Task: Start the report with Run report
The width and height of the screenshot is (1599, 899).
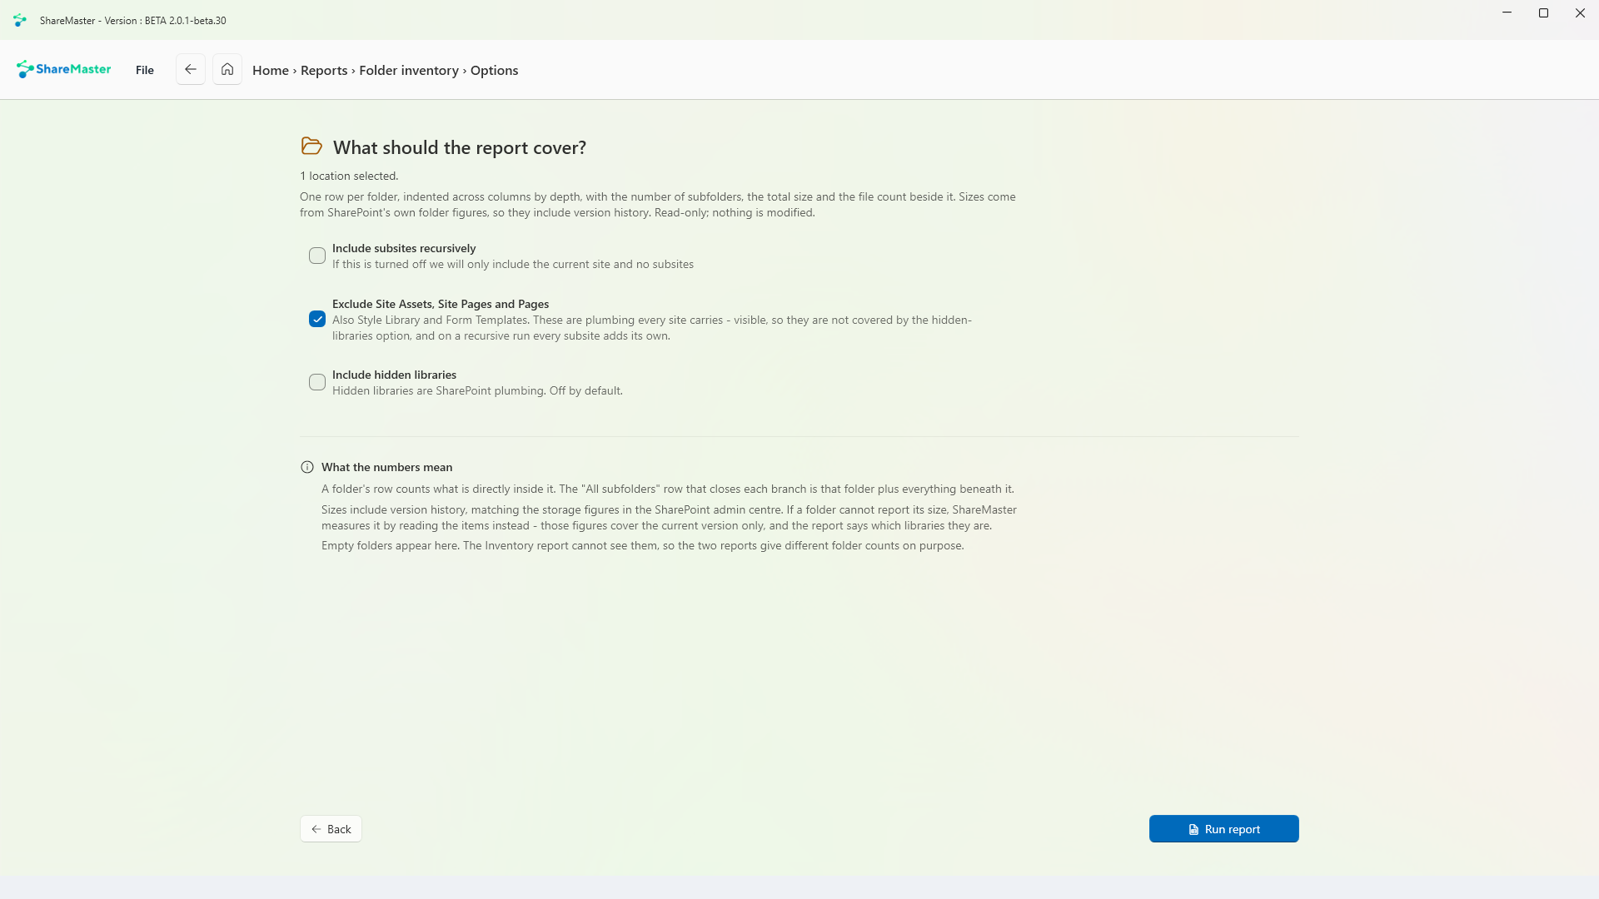Action: point(1224,829)
